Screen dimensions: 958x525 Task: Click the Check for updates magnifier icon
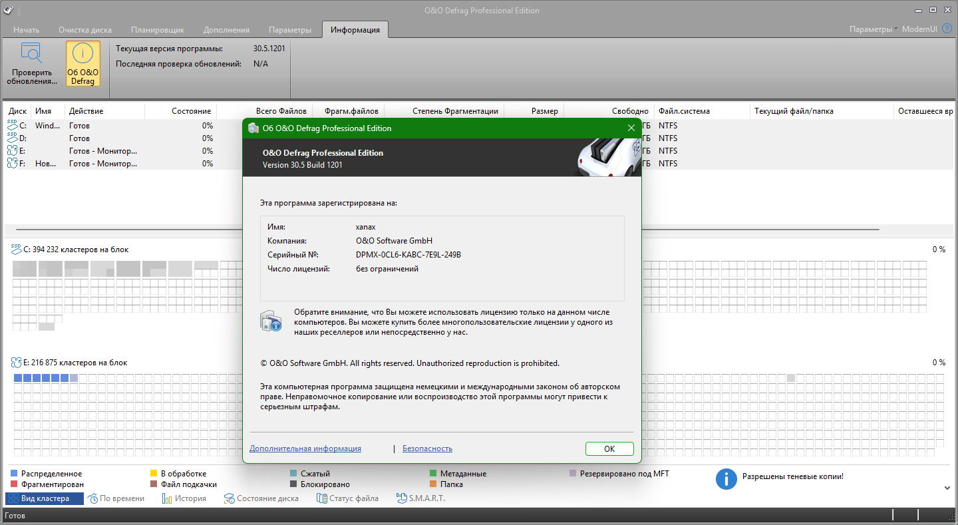click(x=31, y=53)
